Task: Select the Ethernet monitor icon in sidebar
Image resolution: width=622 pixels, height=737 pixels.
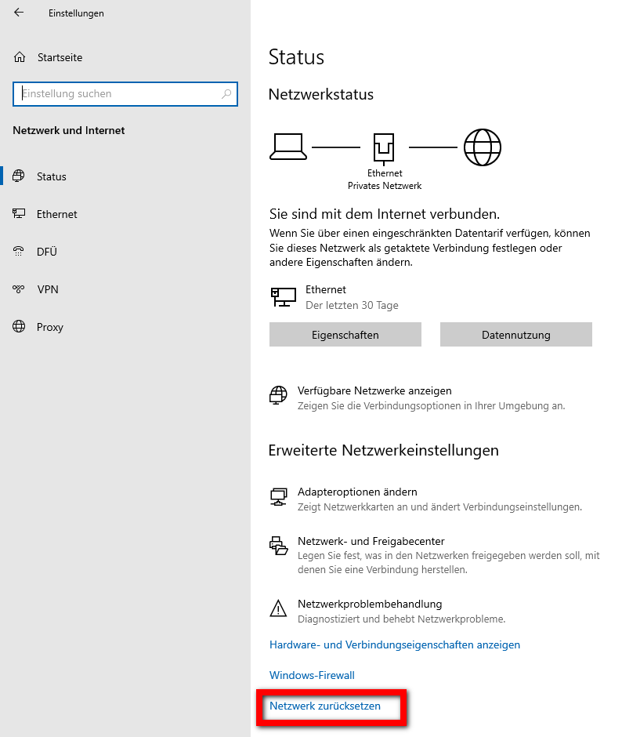Action: [x=19, y=214]
